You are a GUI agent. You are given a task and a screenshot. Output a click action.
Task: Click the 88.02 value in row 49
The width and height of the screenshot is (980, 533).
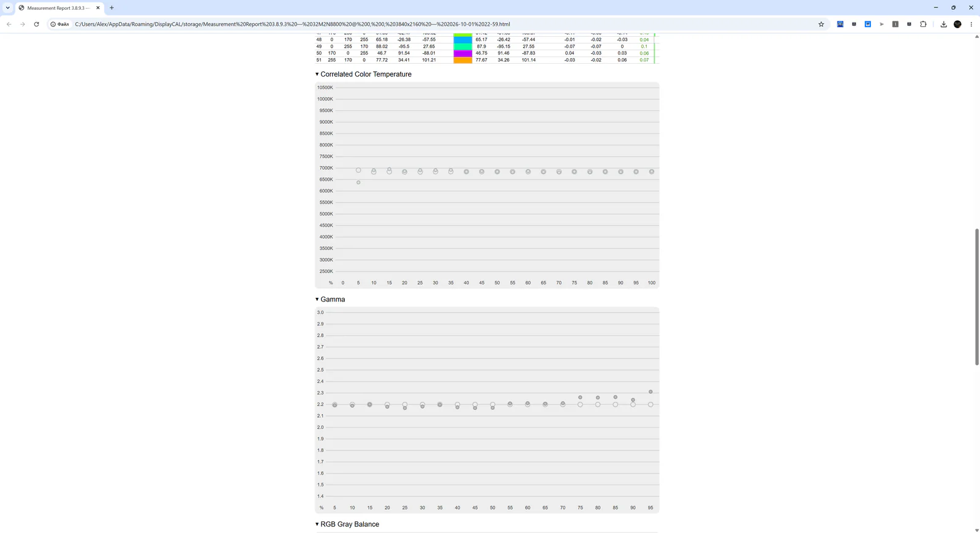(382, 47)
